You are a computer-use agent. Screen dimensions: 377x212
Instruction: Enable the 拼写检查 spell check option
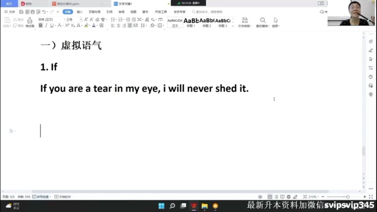(x=42, y=196)
